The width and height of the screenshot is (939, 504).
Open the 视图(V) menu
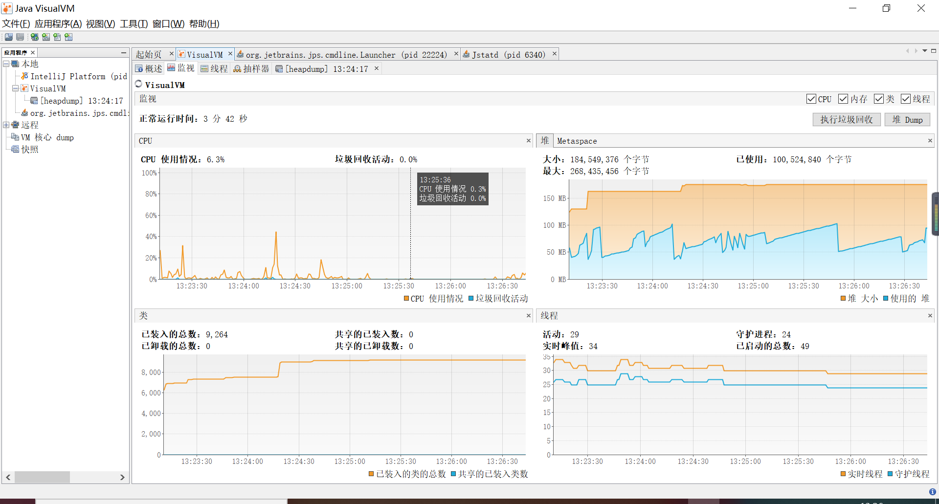[x=101, y=24]
